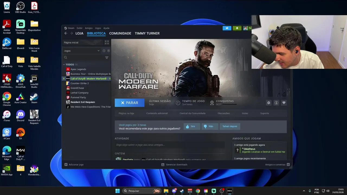Click the recent activity clock filter icon
This screenshot has width=347, height=195.
click(104, 51)
